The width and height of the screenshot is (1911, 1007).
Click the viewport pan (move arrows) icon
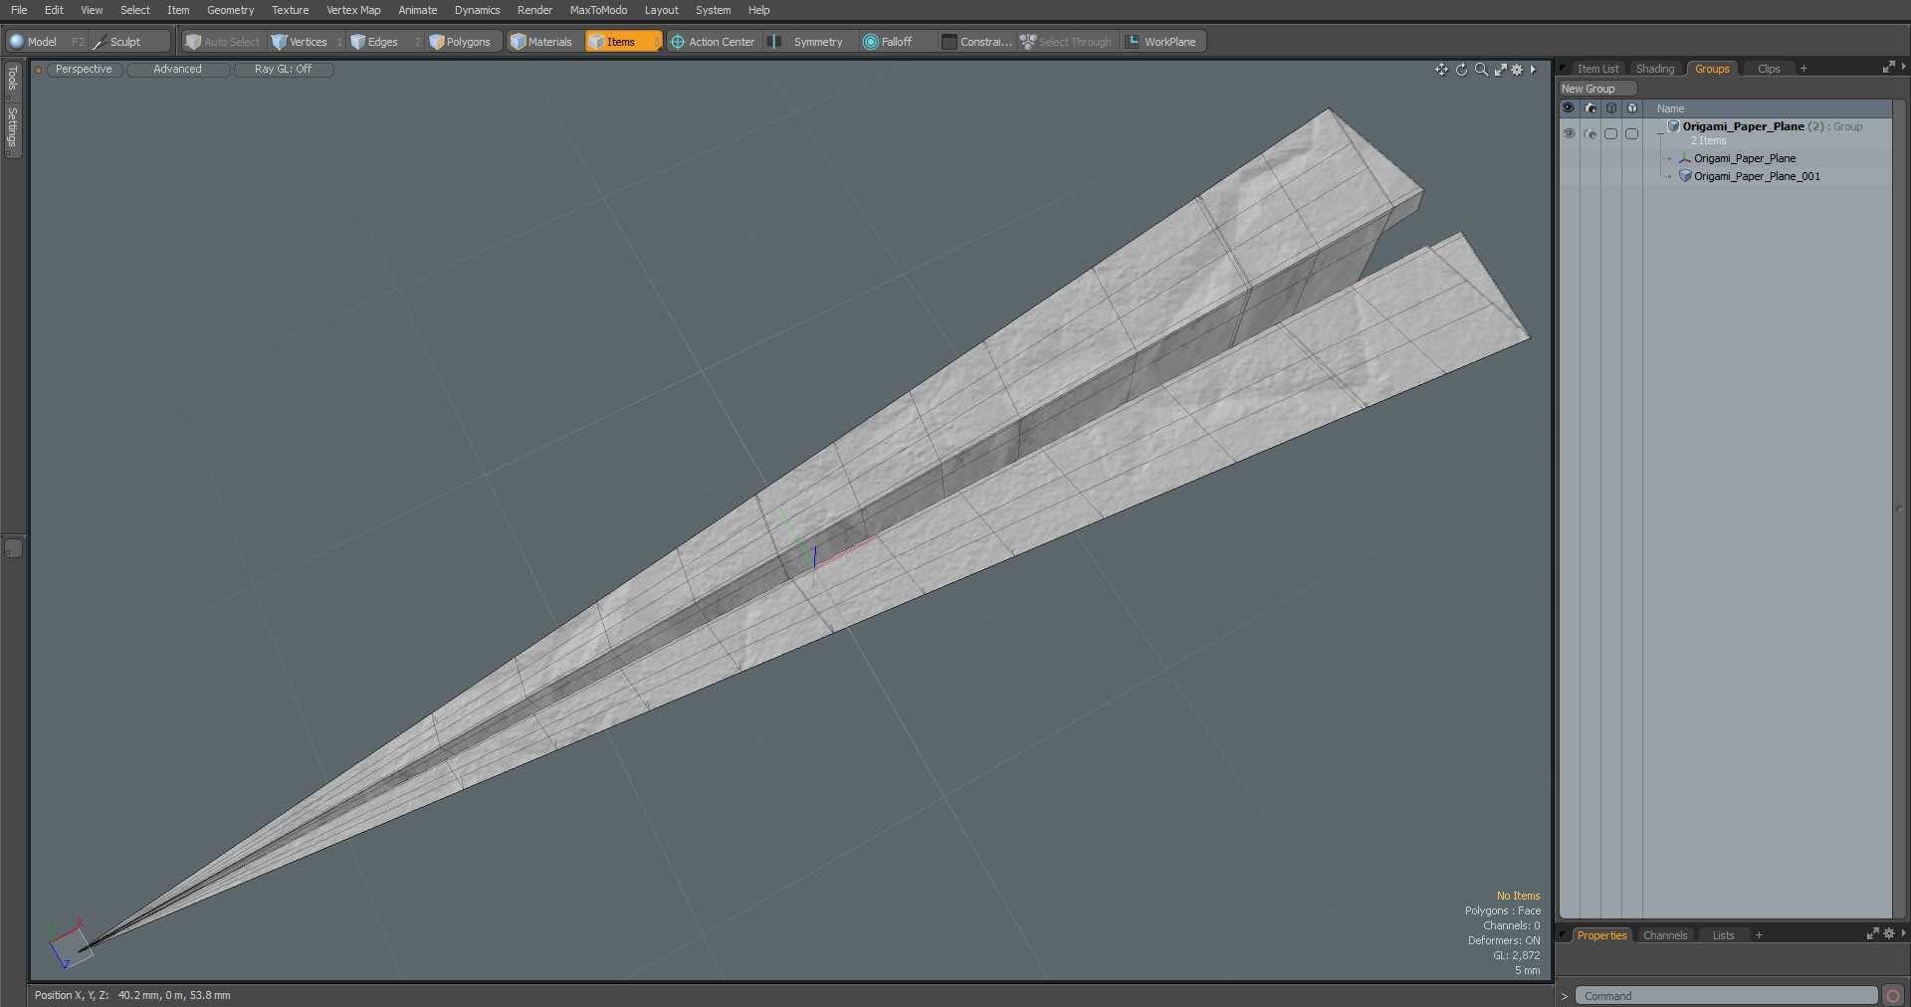1441,70
